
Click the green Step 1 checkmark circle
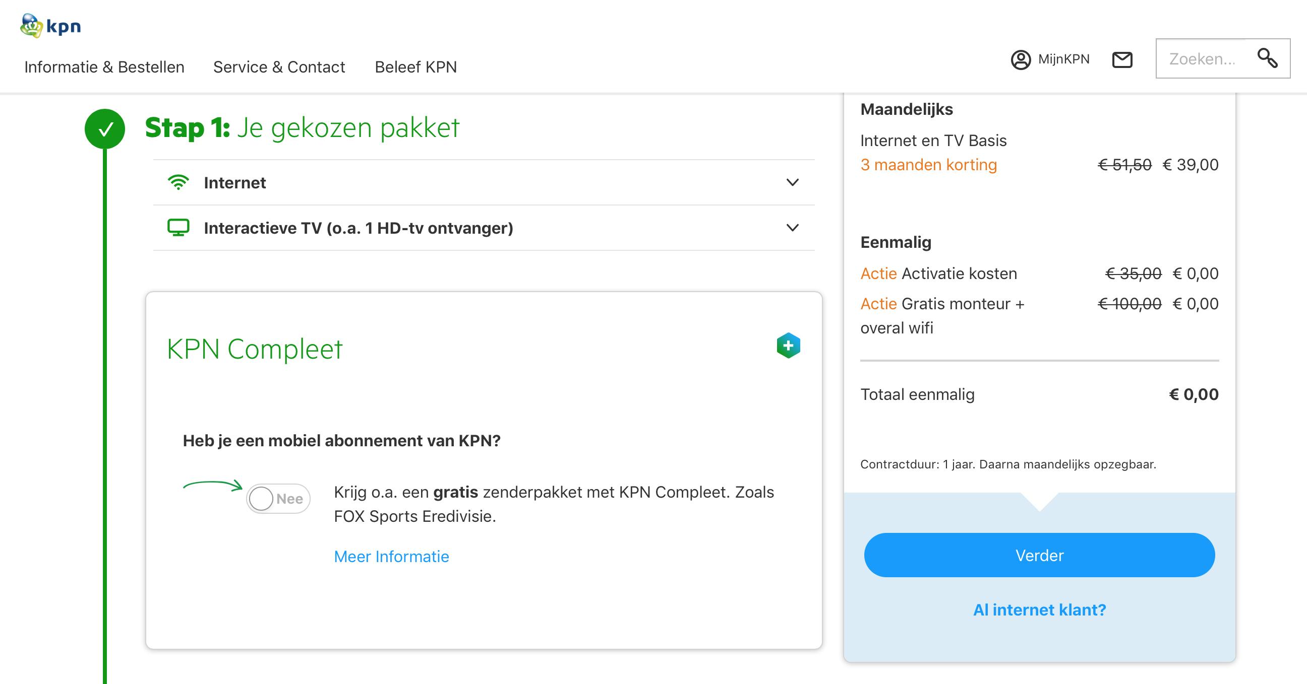pos(105,129)
